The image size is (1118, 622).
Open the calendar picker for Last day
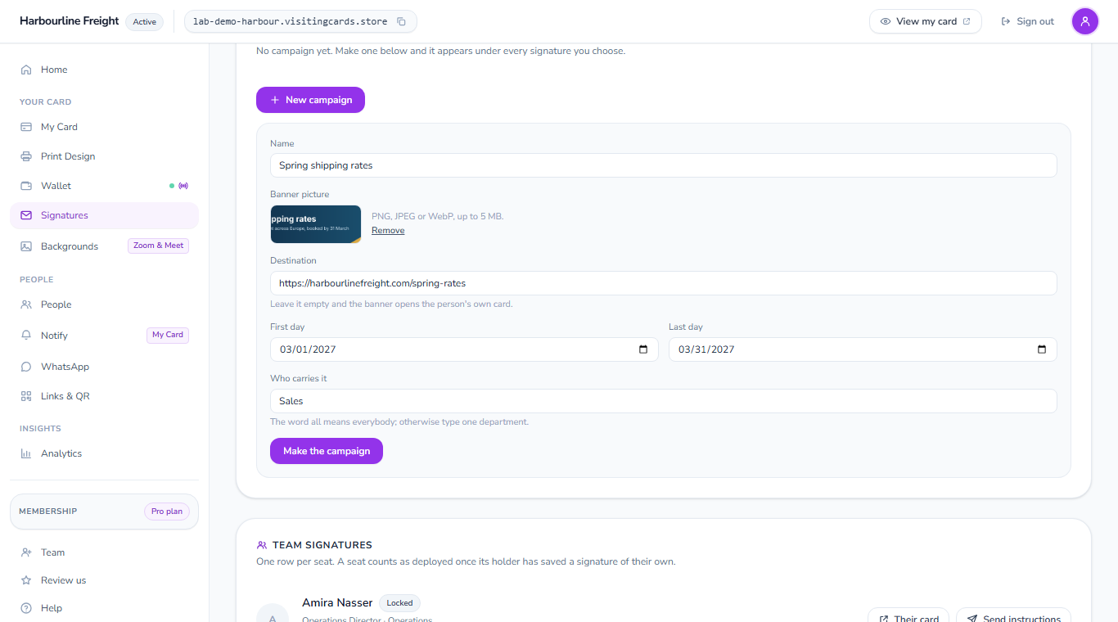coord(1042,349)
